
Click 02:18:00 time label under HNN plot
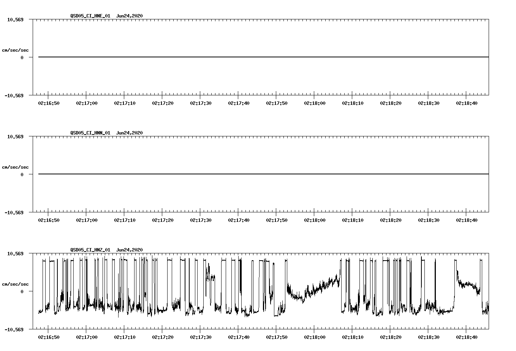click(315, 220)
